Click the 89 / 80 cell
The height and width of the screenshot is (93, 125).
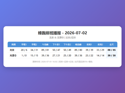tap(78, 50)
